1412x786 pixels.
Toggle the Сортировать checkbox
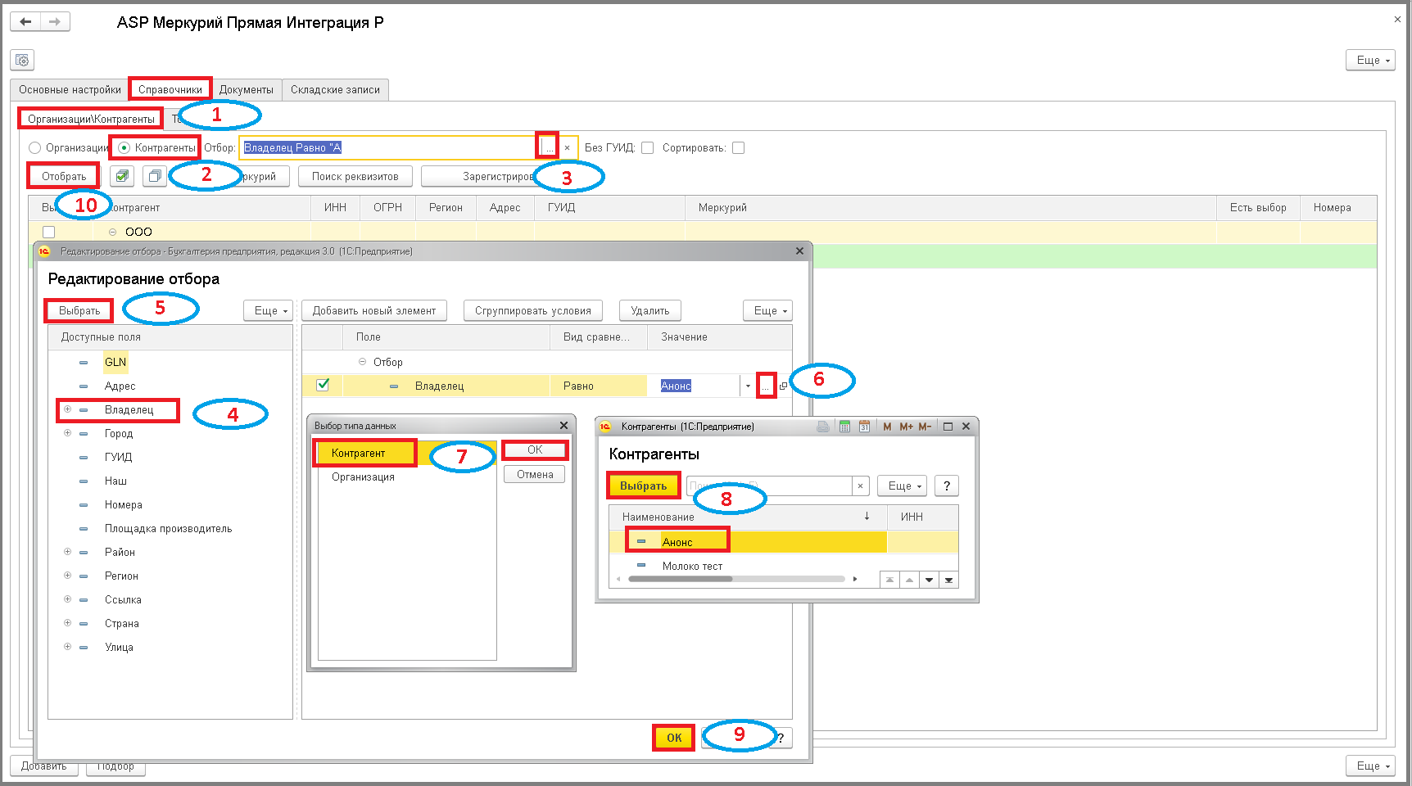[738, 148]
